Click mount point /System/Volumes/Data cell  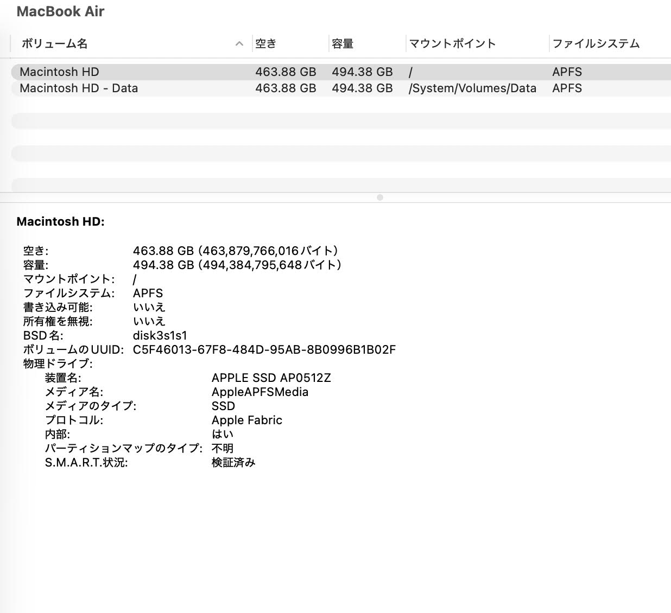(x=472, y=88)
